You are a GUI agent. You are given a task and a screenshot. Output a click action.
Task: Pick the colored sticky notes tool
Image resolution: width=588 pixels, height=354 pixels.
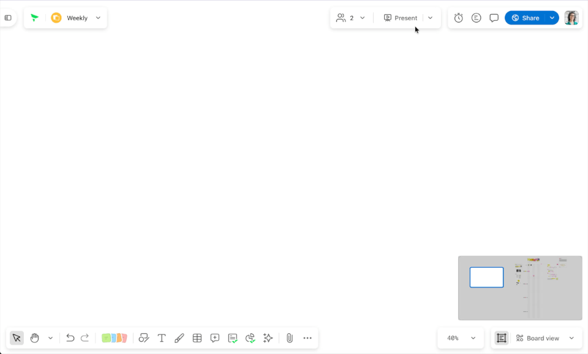pos(115,338)
